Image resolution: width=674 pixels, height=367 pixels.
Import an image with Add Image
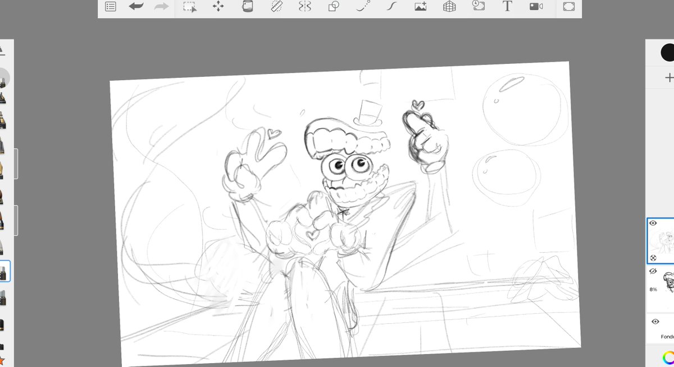421,7
